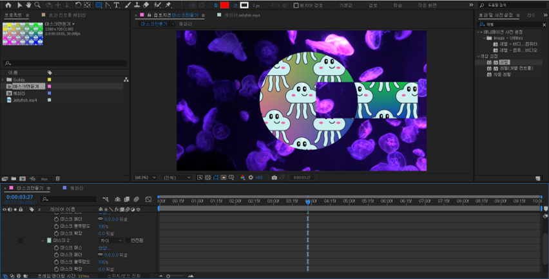The width and height of the screenshot is (549, 279).
Task: Open the graph editor icon
Action: pos(148,199)
